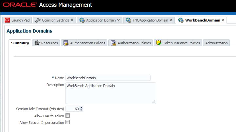This screenshot has width=236, height=132.
Task: Open the Authentication Policies sub-tab
Action: point(84,43)
